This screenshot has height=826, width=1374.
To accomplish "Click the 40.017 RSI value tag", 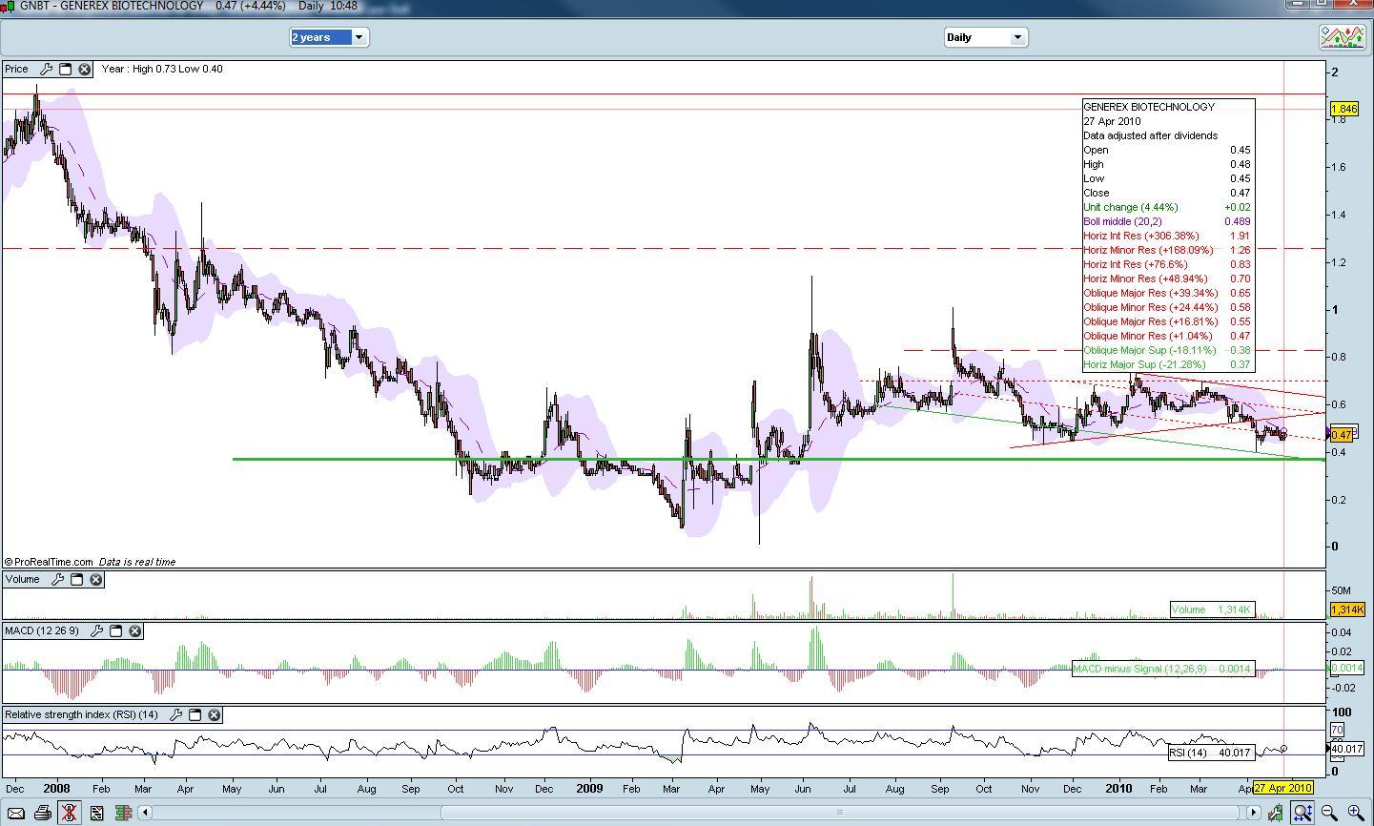I will pos(1346,749).
